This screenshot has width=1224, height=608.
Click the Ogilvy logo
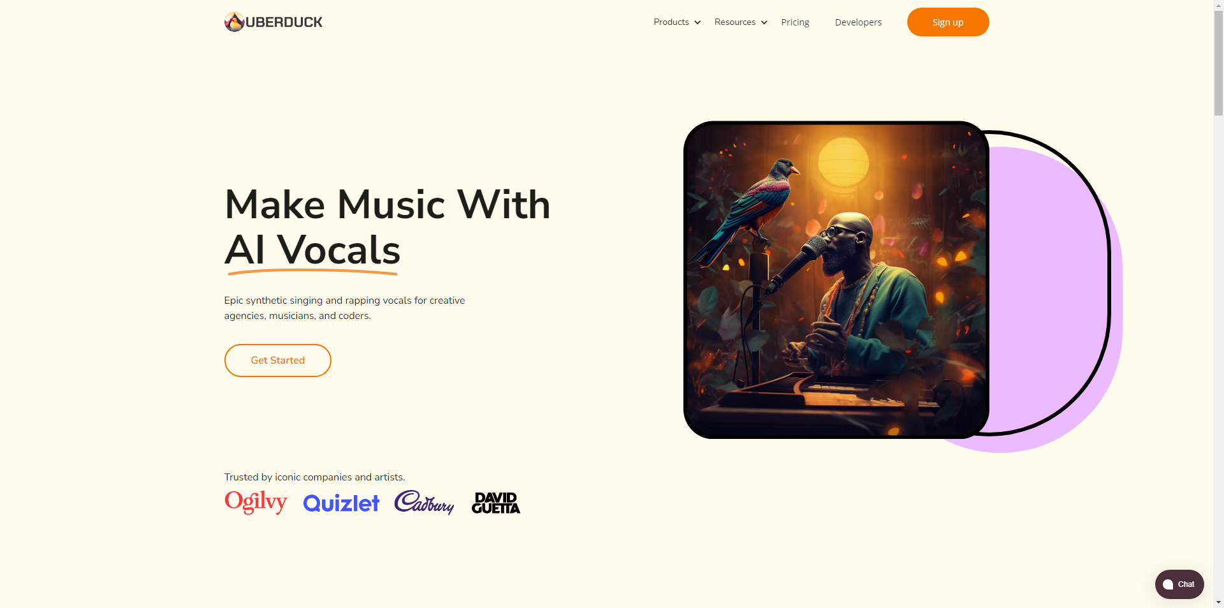pyautogui.click(x=256, y=502)
